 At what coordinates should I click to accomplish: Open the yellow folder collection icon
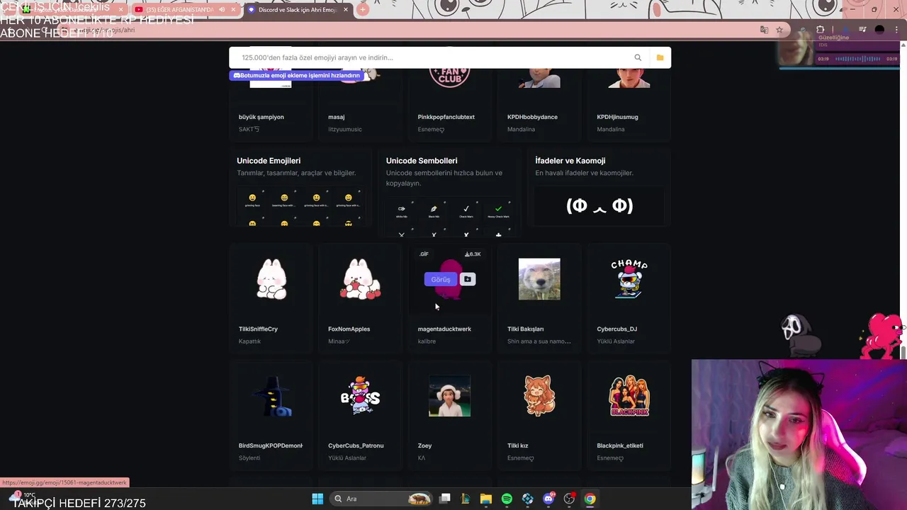pyautogui.click(x=660, y=57)
